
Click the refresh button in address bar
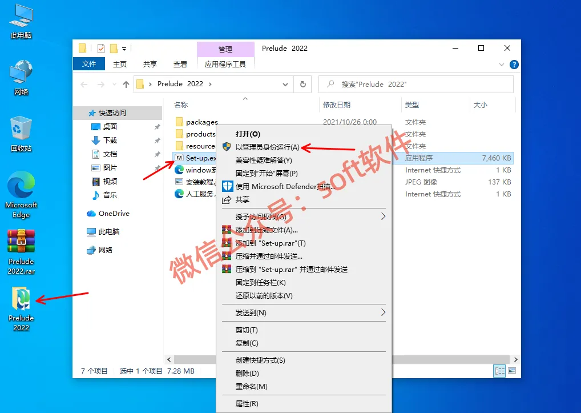coord(302,84)
